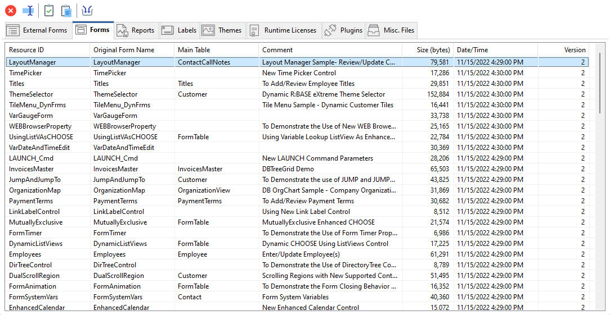Click the paste clipboard toolbar icon
The height and width of the screenshot is (315, 610).
tap(66, 11)
